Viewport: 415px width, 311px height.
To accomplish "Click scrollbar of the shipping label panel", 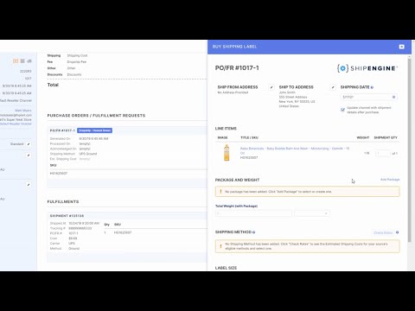I will [409, 149].
